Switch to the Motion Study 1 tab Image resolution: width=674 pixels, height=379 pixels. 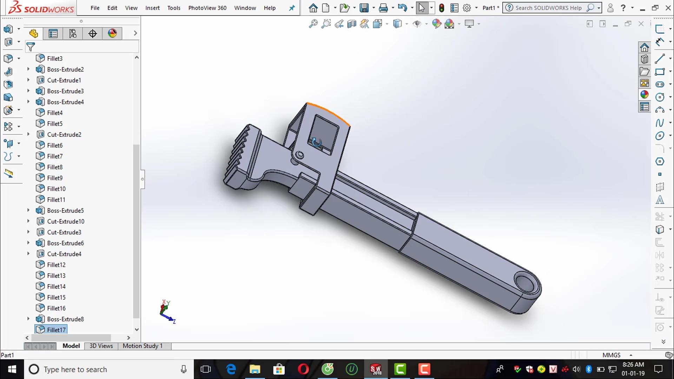coord(142,346)
